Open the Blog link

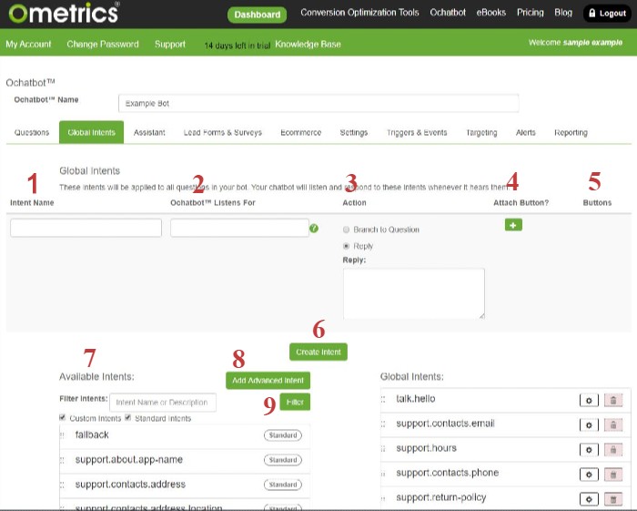(x=563, y=13)
